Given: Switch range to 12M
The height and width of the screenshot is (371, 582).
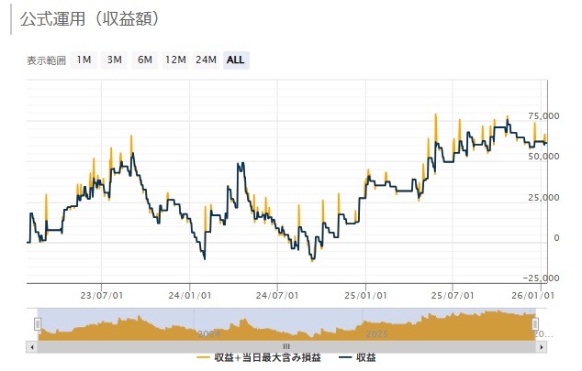Looking at the screenshot, I should [175, 60].
